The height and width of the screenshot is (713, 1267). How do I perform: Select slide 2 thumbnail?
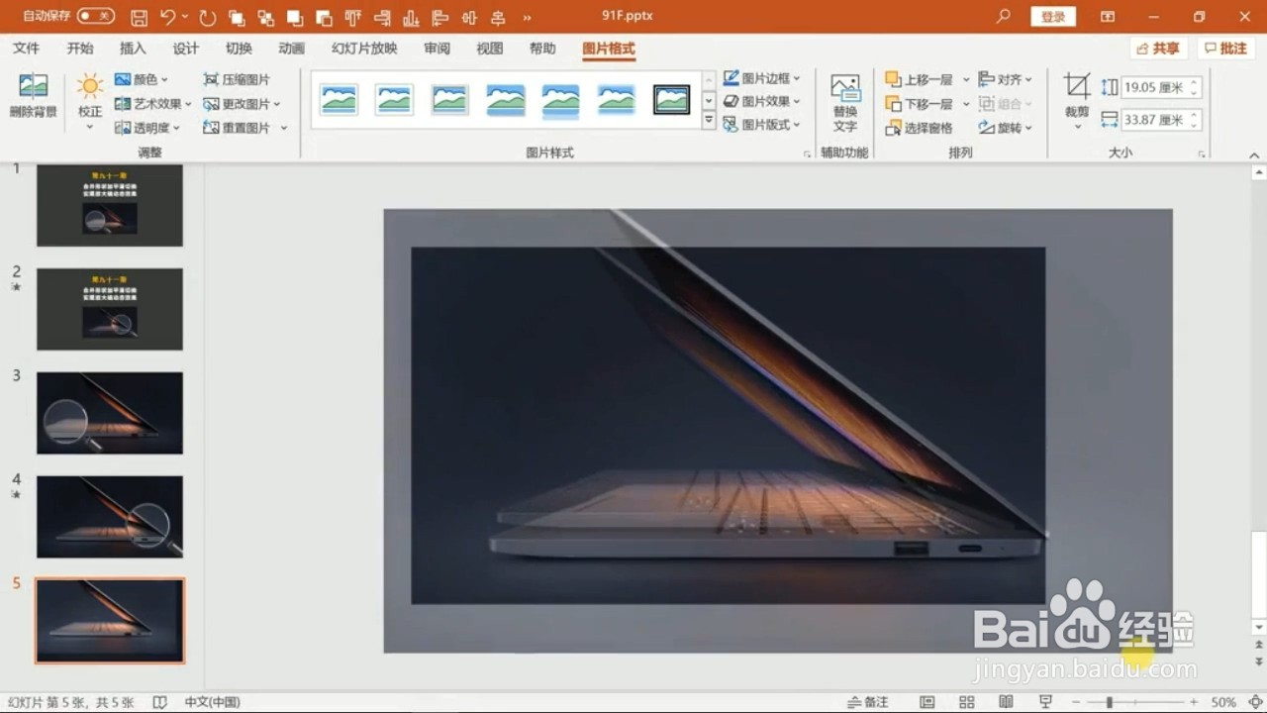[x=110, y=309]
